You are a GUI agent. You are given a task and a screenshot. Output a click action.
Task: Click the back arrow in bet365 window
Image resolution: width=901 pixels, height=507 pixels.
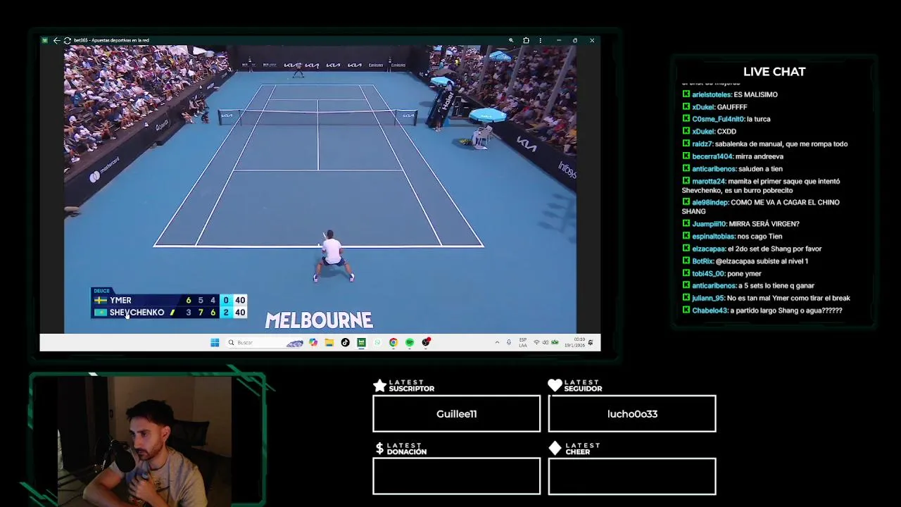[56, 40]
